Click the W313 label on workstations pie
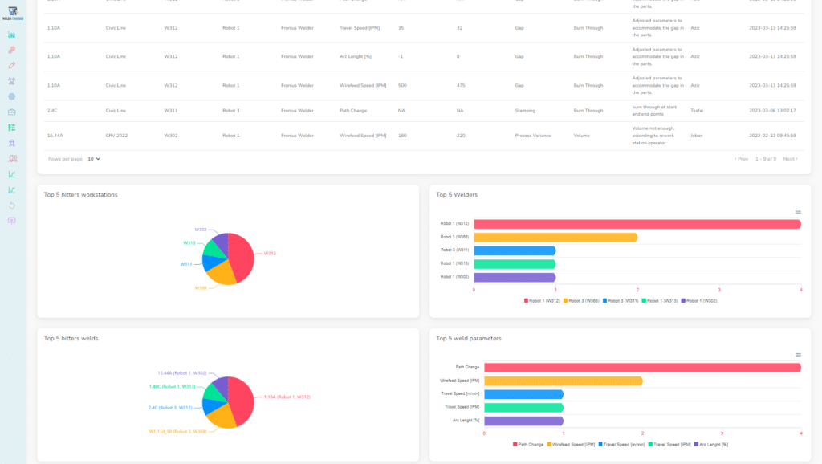The height and width of the screenshot is (464, 822). pyautogui.click(x=189, y=242)
